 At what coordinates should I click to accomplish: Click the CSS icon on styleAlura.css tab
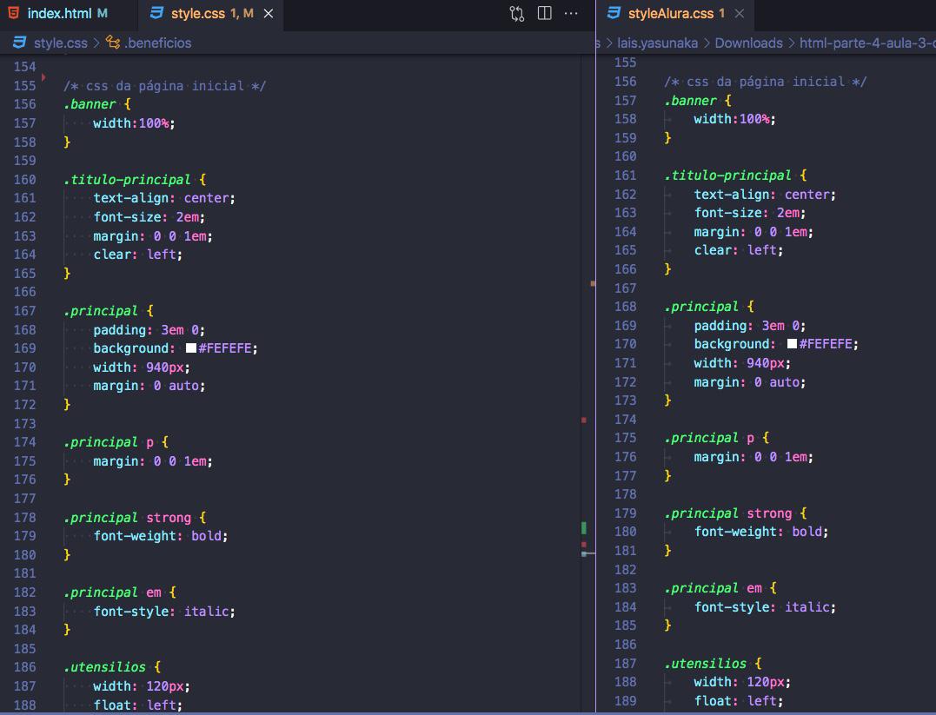pos(614,12)
